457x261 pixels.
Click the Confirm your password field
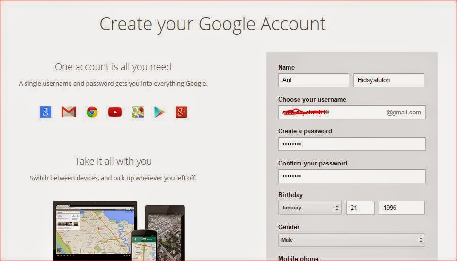[352, 176]
